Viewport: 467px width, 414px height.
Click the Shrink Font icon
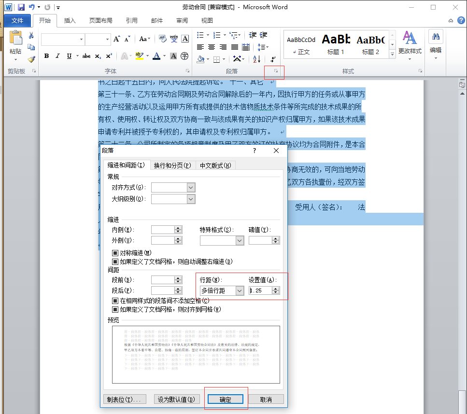[127, 39]
